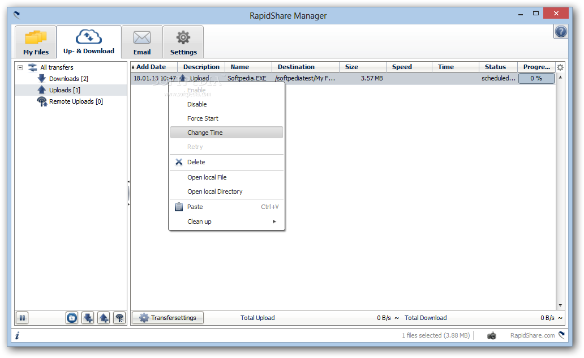Click the scrollbar down arrow
This screenshot has width=584, height=358.
(x=560, y=305)
